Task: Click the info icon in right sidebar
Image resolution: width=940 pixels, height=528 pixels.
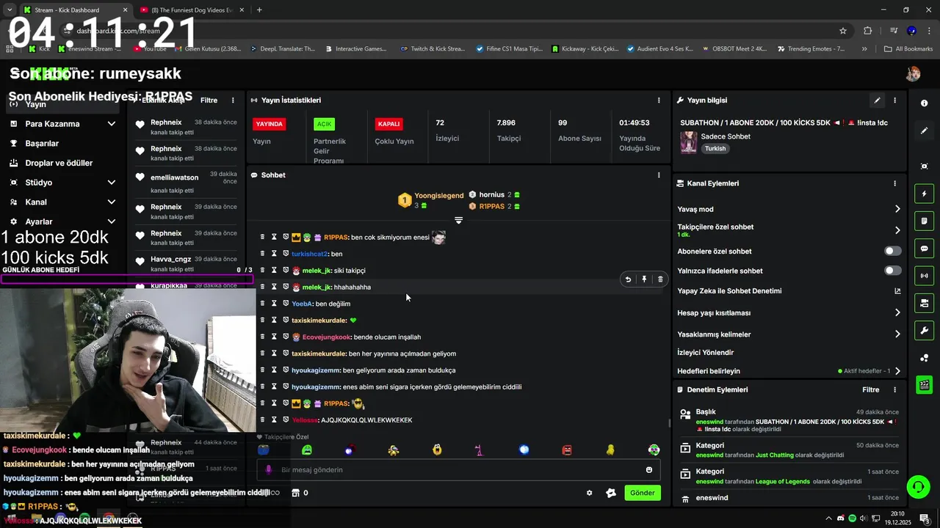Action: tap(924, 103)
